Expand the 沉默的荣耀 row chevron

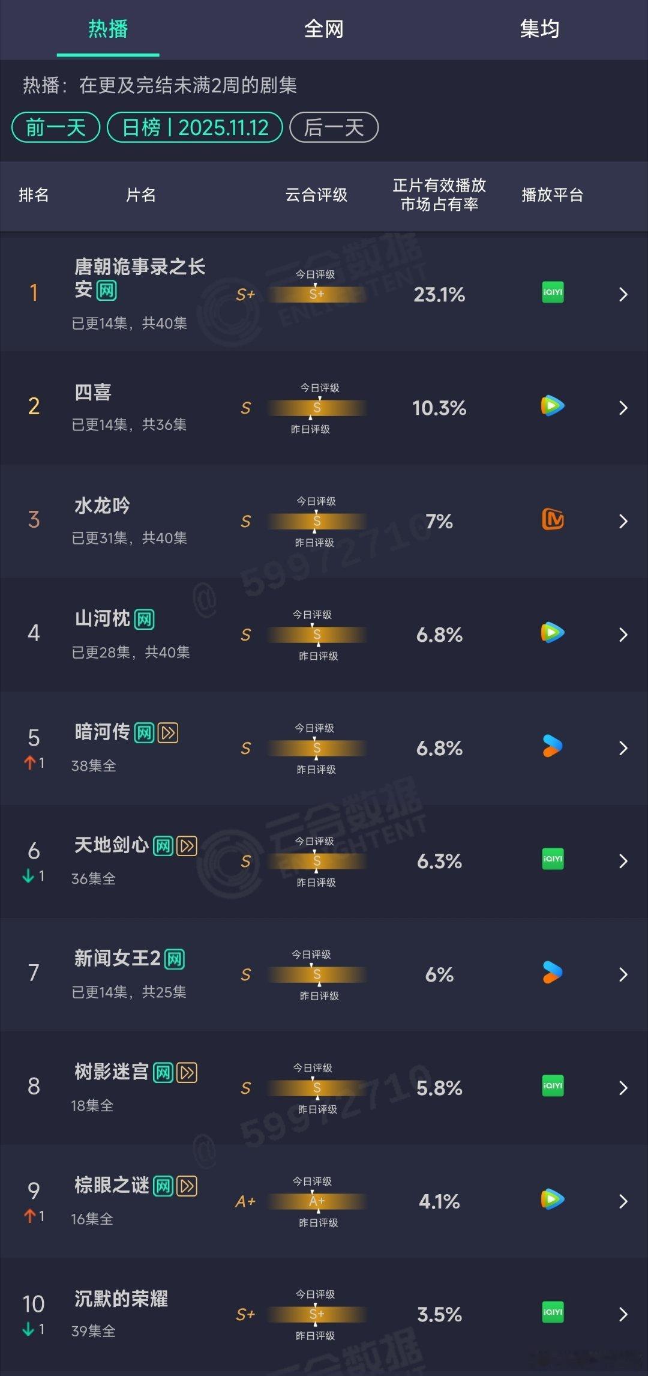623,1315
